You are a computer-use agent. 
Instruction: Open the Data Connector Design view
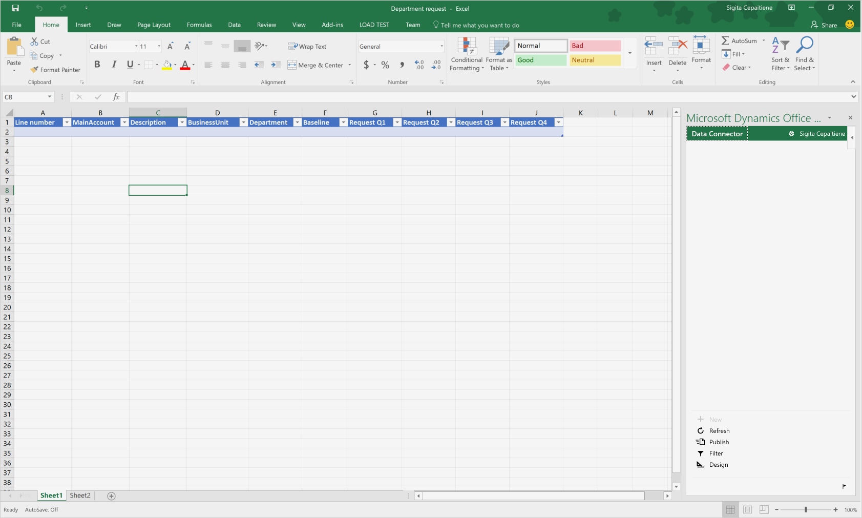(719, 465)
